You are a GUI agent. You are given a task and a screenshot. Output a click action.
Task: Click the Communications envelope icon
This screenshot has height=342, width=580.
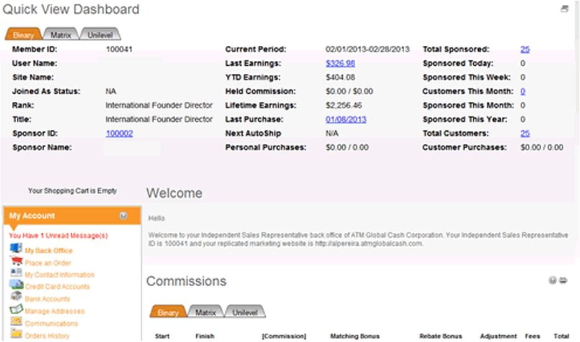point(16,321)
